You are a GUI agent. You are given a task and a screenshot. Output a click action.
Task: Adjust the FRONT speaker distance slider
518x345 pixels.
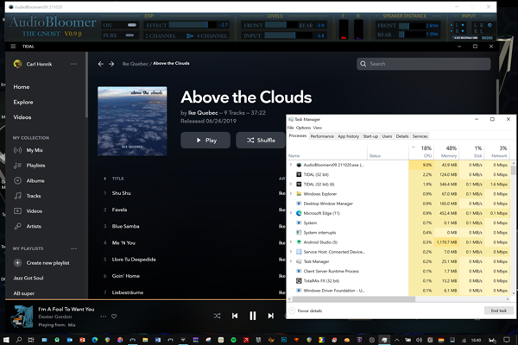411,25
